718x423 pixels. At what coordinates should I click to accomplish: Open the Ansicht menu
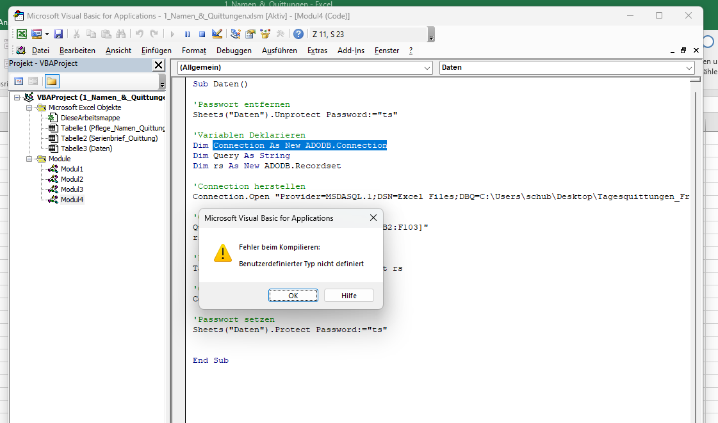pos(118,51)
